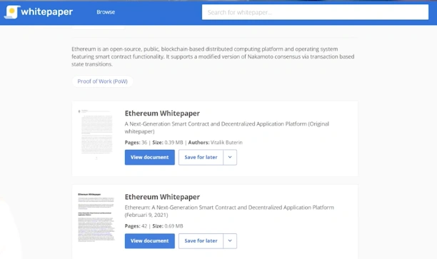Save the 2021 whitepaper for later
This screenshot has width=437, height=259.
201,241
